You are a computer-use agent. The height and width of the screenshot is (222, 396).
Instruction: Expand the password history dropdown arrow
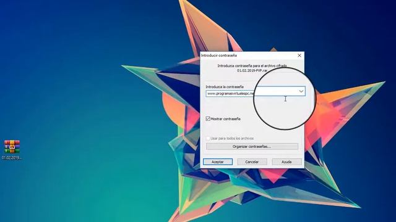pyautogui.click(x=301, y=91)
